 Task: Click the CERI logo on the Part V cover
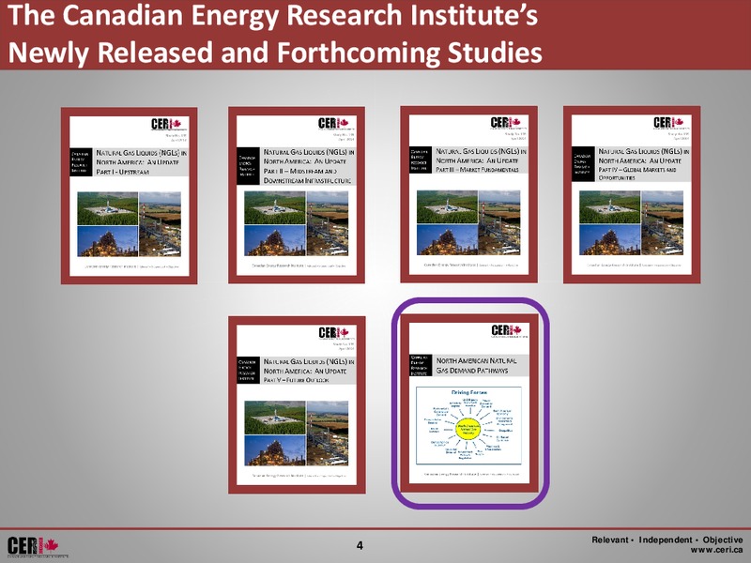pyautogui.click(x=337, y=333)
